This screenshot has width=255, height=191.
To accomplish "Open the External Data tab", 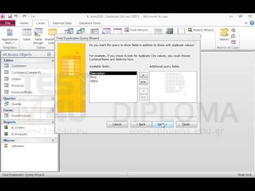I will (62, 23).
